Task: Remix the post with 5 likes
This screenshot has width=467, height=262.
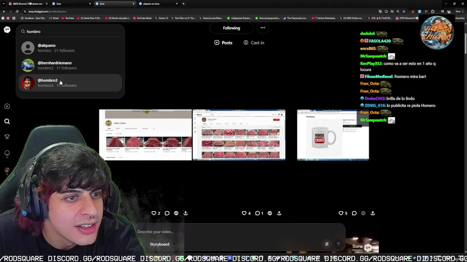Action: 363,213
